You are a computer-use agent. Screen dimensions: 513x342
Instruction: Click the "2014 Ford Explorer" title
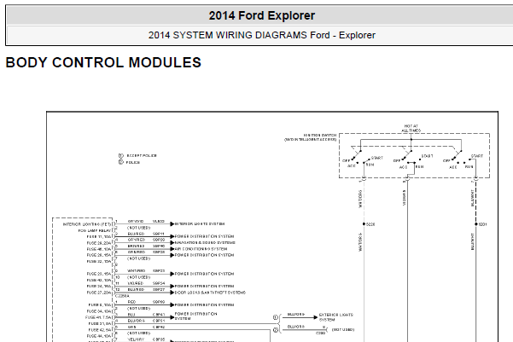point(262,15)
